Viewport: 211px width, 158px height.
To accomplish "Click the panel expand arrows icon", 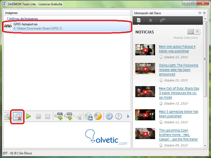I will point(200,13).
